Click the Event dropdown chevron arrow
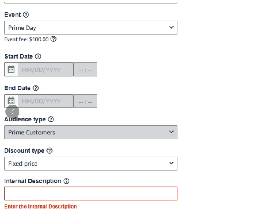280x216 pixels. click(x=171, y=27)
